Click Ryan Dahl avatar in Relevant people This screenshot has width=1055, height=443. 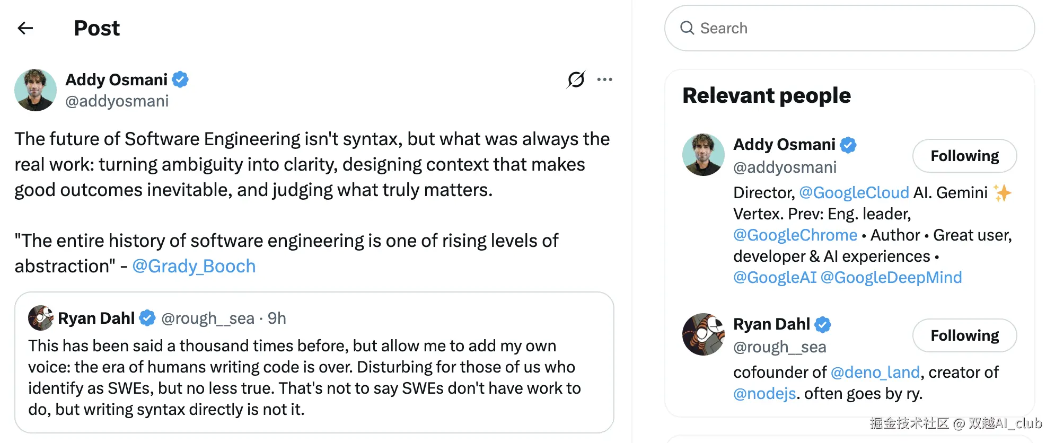pyautogui.click(x=704, y=334)
